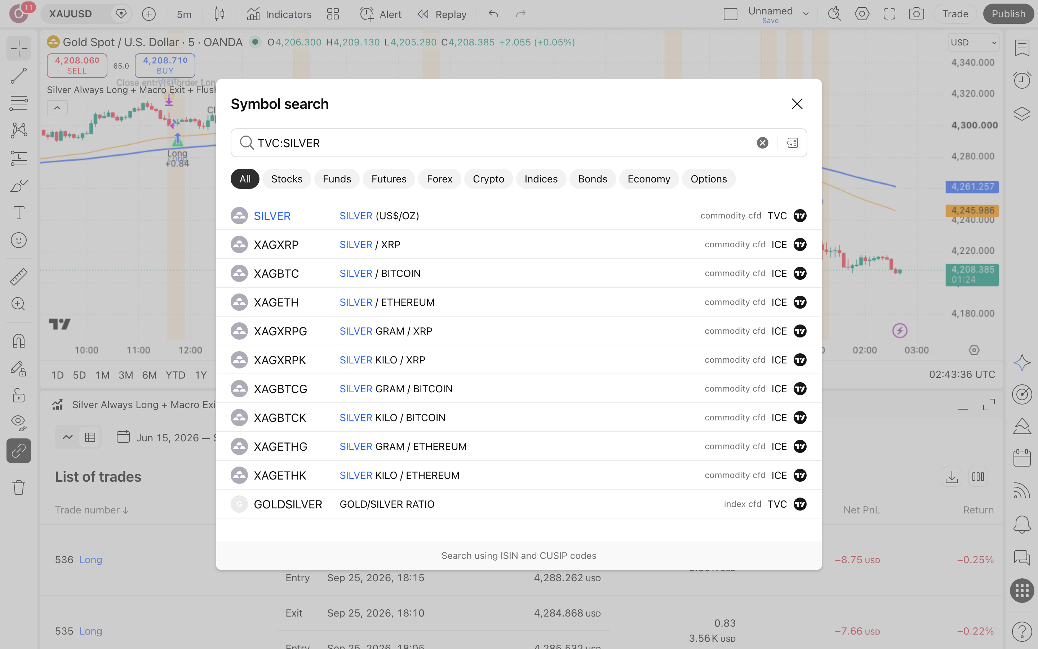Image resolution: width=1038 pixels, height=649 pixels.
Task: Click the Remove objects trash icon
Action: pos(19,487)
